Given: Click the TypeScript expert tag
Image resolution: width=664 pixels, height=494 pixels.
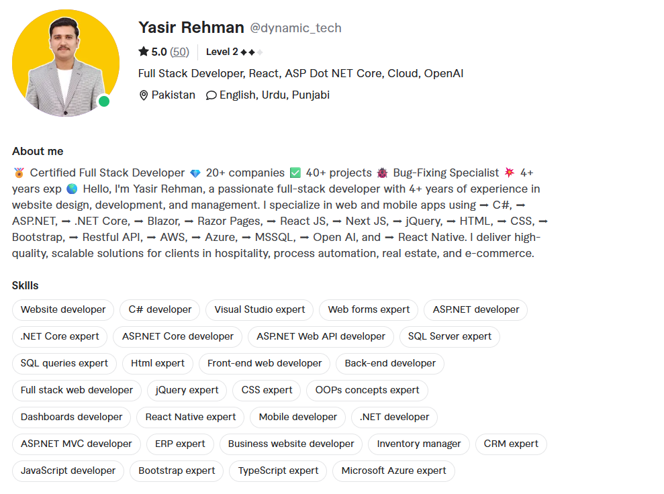Looking at the screenshot, I should tap(277, 471).
